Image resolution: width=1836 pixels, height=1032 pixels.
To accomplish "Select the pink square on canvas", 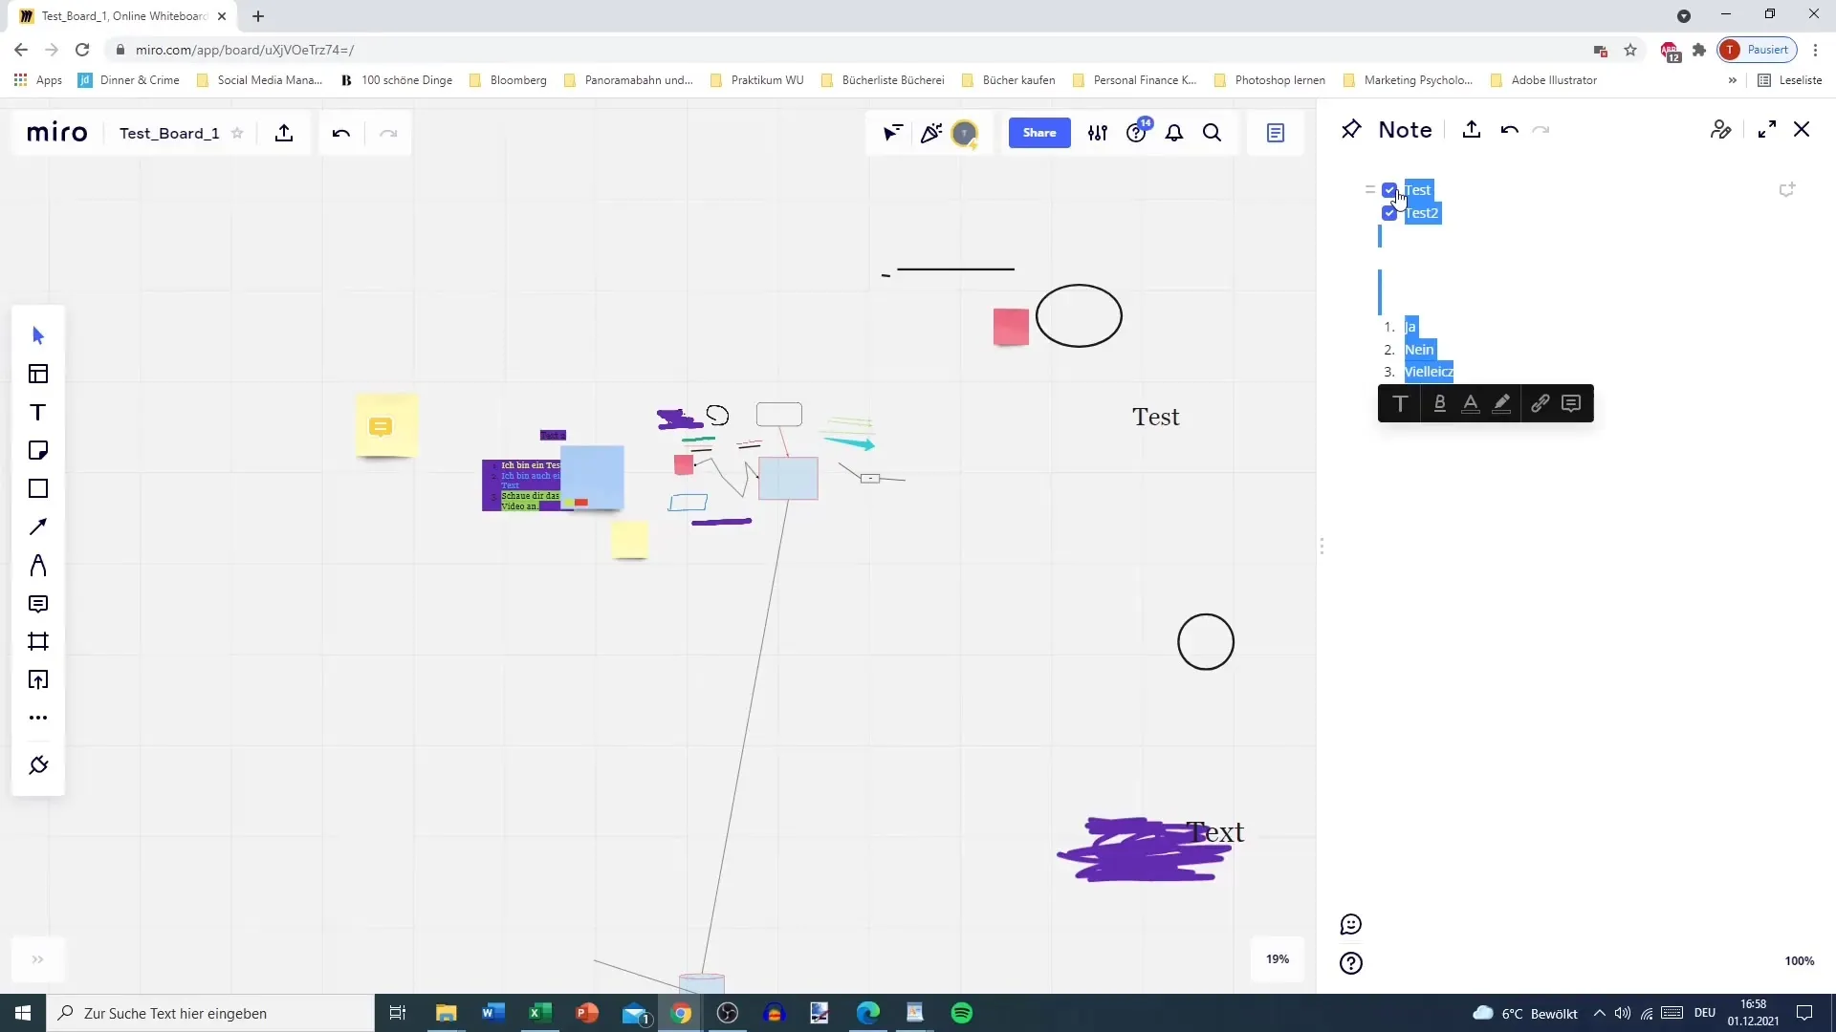I will coord(1011,327).
